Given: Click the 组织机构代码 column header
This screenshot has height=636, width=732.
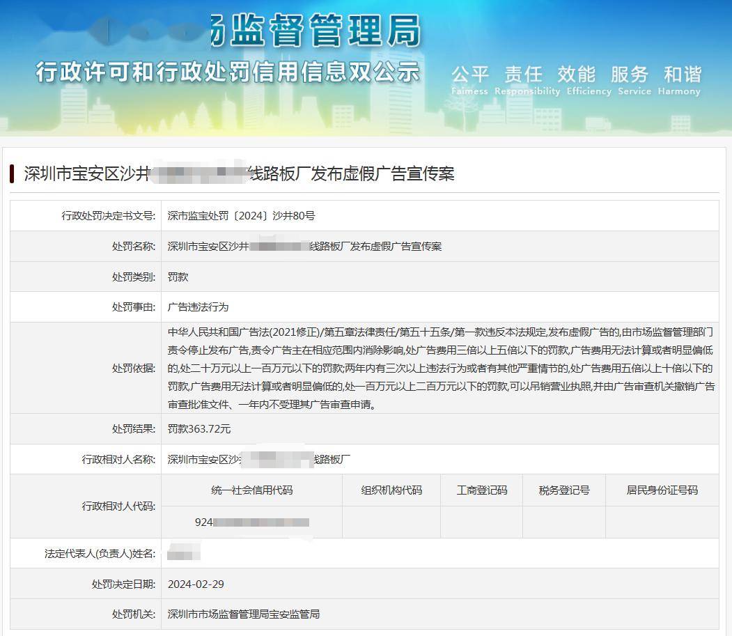Looking at the screenshot, I should (x=391, y=490).
